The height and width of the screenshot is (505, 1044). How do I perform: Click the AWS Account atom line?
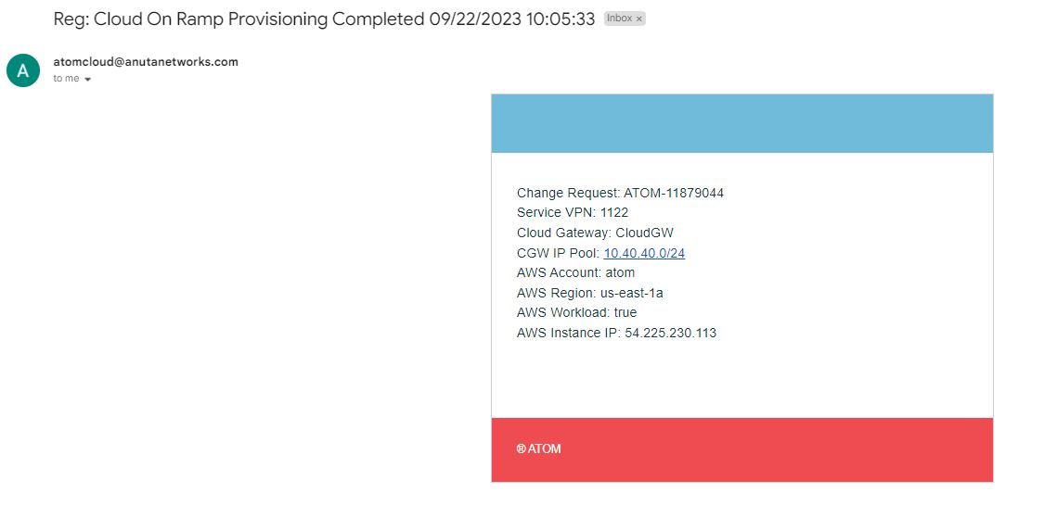(x=576, y=272)
